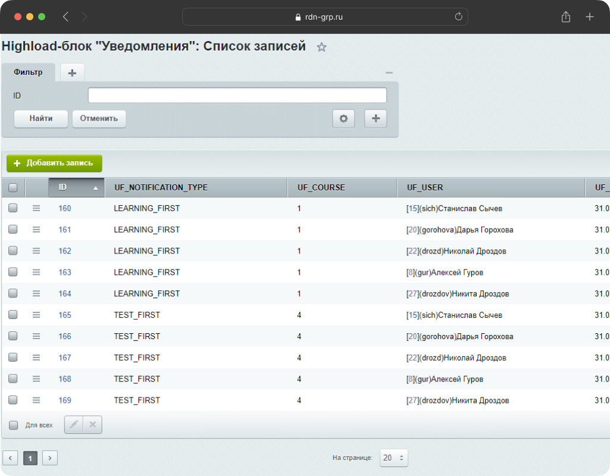Screen dimensions: 610x476
Task: Open filter settings gear button
Action: (x=344, y=118)
